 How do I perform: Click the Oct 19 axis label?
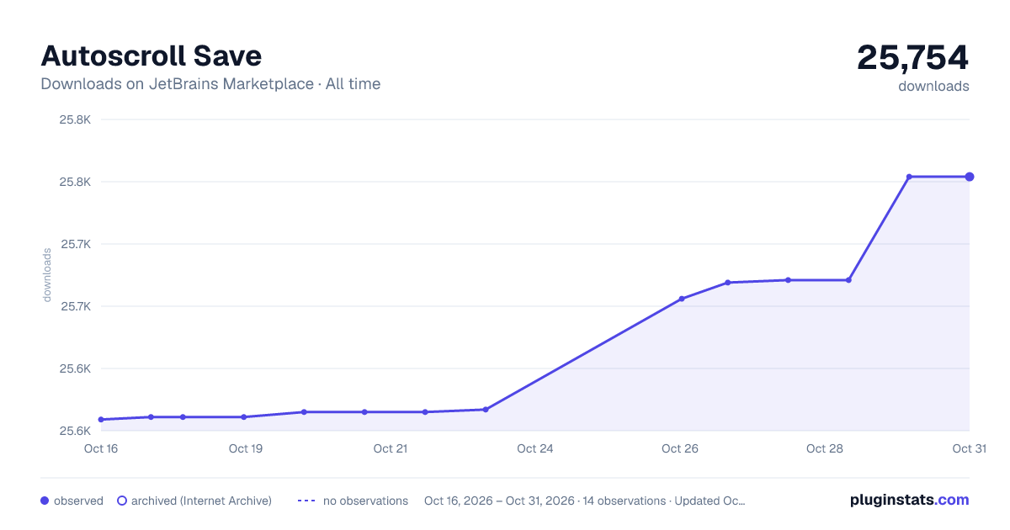(x=246, y=448)
